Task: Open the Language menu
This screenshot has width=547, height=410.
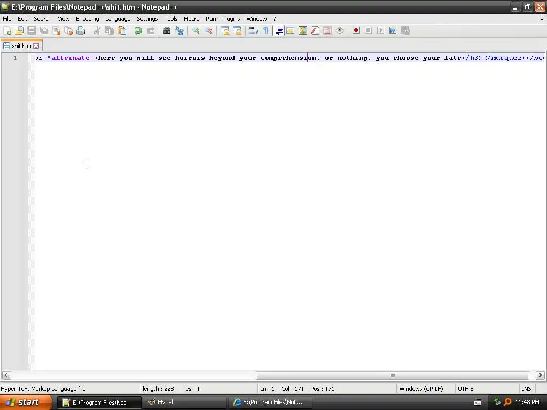Action: point(118,19)
